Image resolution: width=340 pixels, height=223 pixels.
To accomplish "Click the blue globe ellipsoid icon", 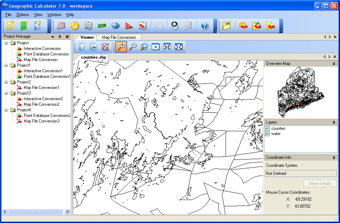I will 115,26.
